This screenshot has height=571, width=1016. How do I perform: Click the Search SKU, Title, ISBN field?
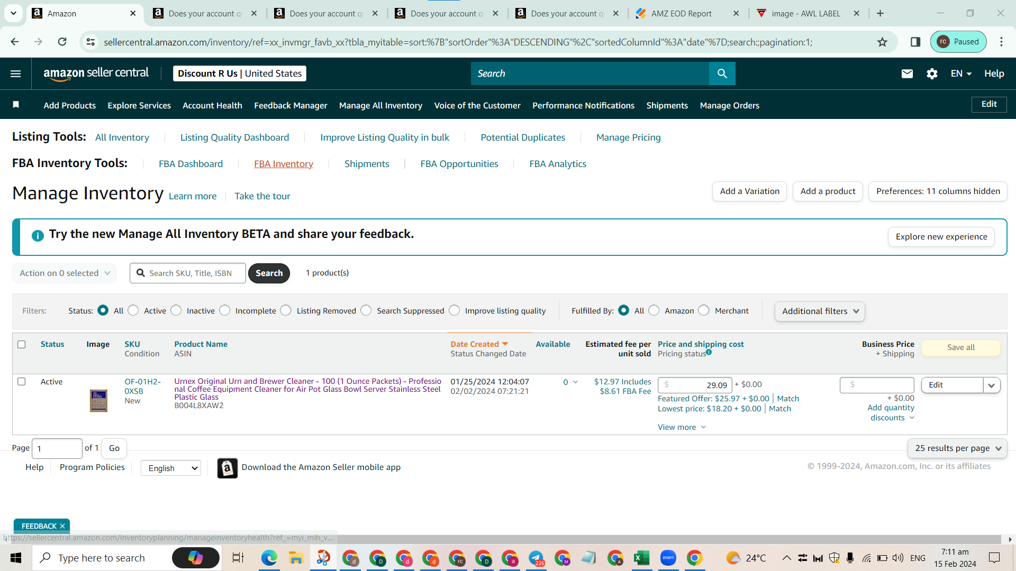point(188,273)
